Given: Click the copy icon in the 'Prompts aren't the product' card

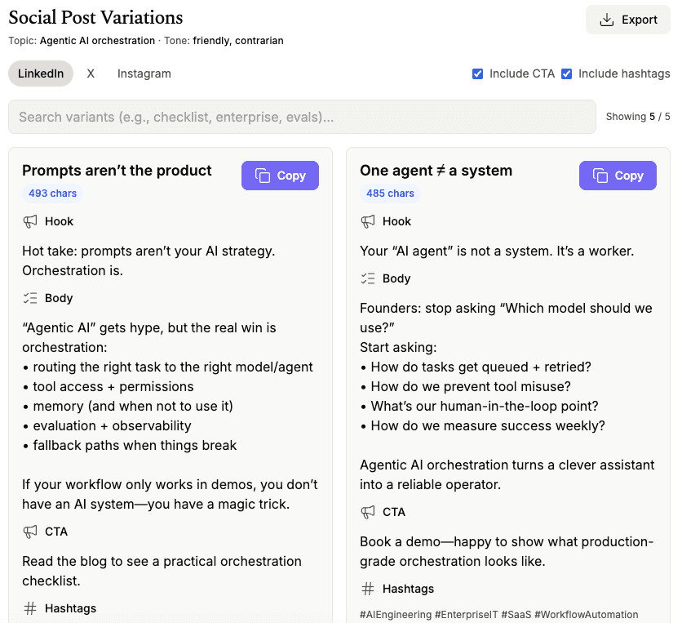Looking at the screenshot, I should [x=262, y=176].
